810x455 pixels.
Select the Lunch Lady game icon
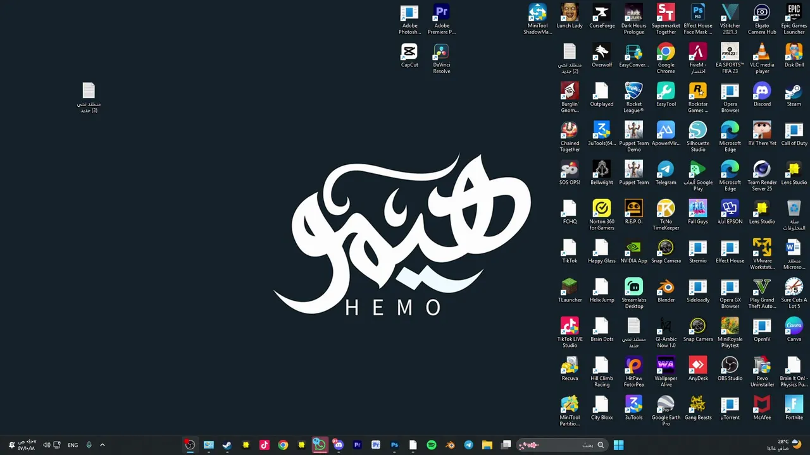click(570, 16)
